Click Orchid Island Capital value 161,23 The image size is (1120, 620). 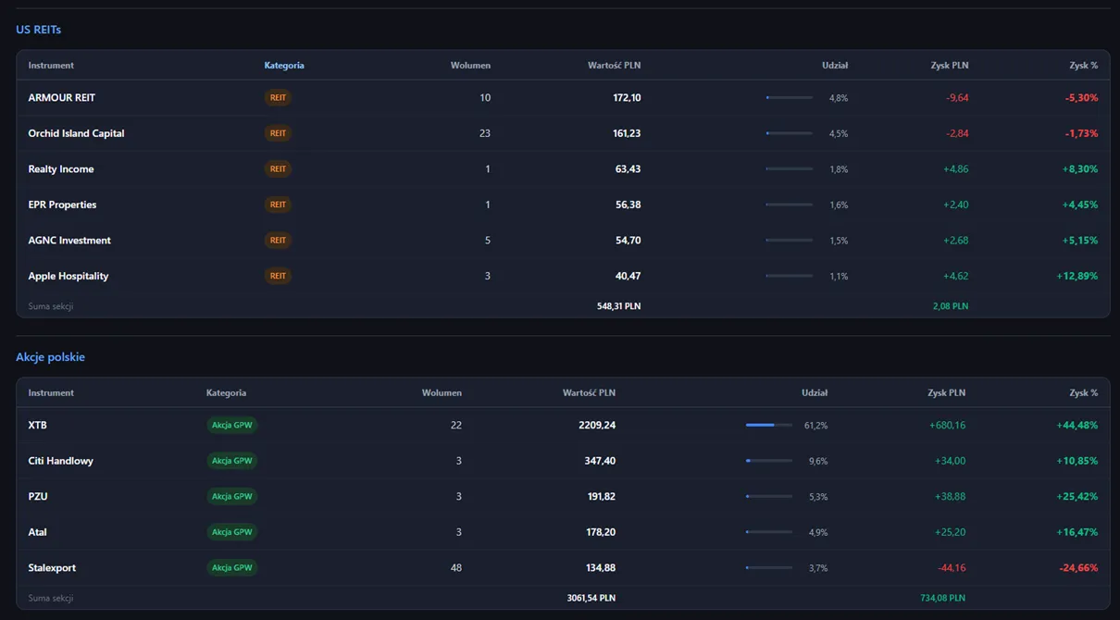pyautogui.click(x=627, y=133)
